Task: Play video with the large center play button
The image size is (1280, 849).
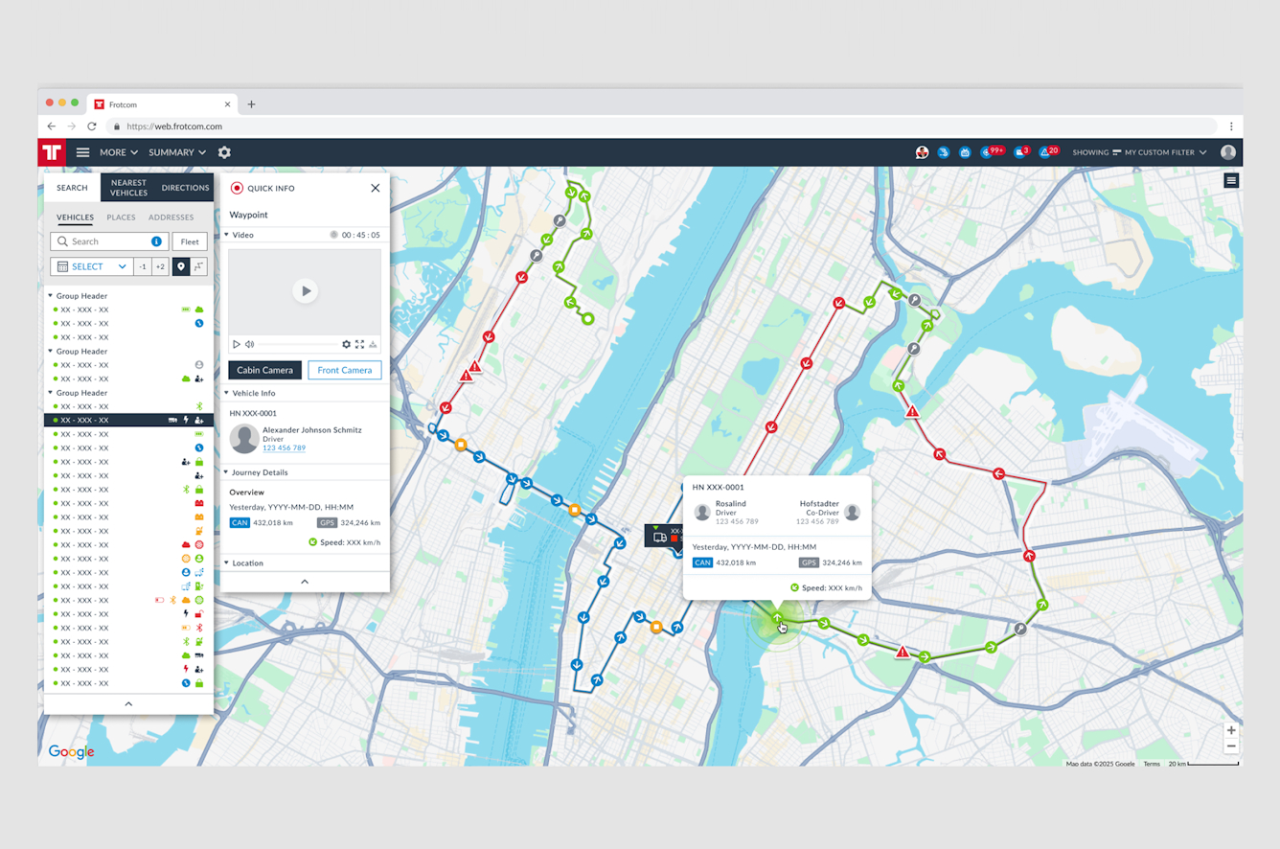Action: click(x=305, y=290)
